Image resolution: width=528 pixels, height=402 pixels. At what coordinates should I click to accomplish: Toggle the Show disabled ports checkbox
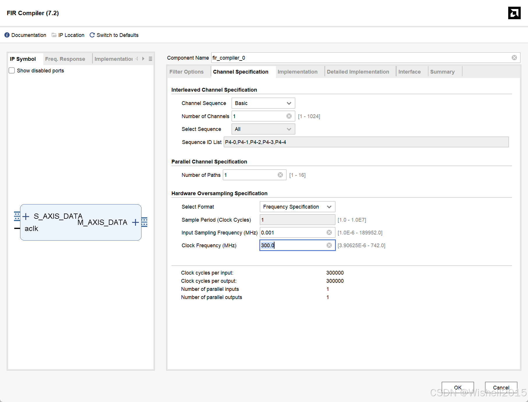pyautogui.click(x=12, y=70)
